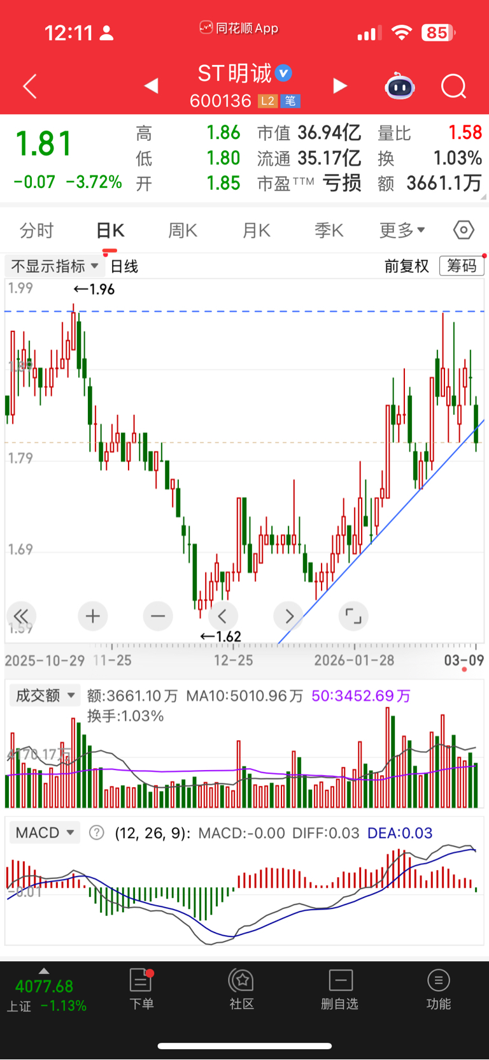Open the search magnifier icon

tap(454, 86)
